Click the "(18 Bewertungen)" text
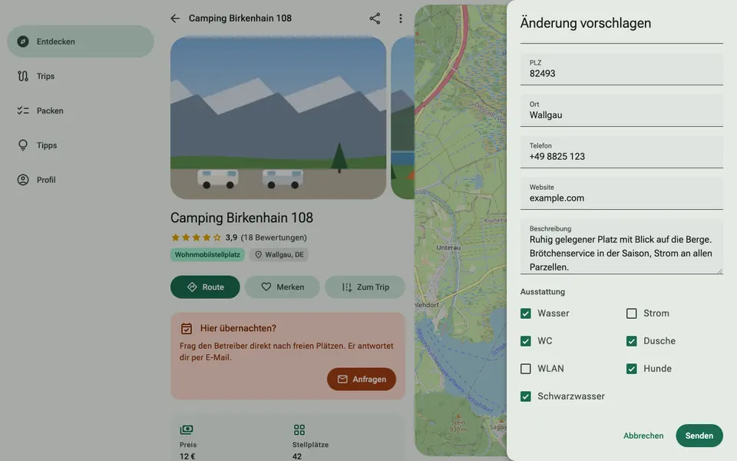 point(273,237)
